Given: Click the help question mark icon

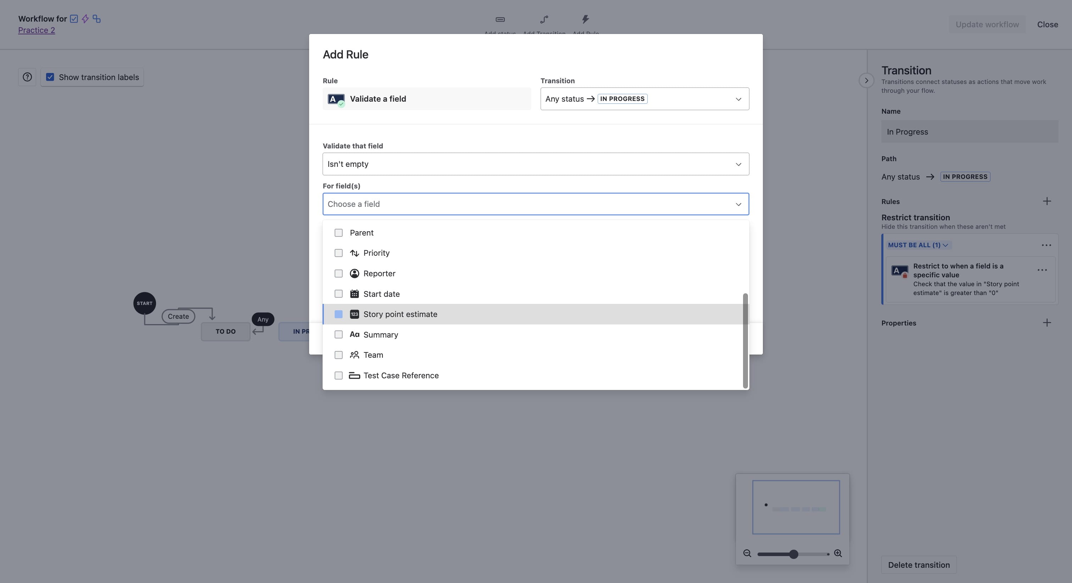Looking at the screenshot, I should (x=27, y=77).
